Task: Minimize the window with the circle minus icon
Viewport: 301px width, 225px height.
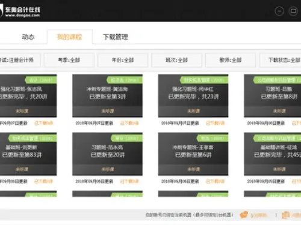Action: pyautogui.click(x=279, y=11)
